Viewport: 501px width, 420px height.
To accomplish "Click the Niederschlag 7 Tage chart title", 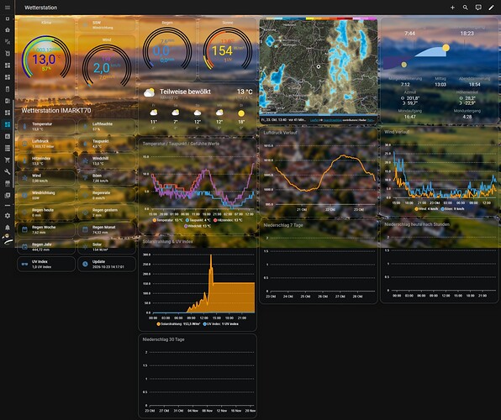I will (x=283, y=225).
